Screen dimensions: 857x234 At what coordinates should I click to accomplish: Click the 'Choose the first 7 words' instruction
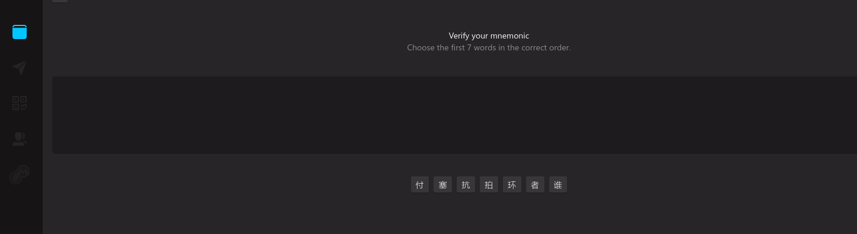489,47
